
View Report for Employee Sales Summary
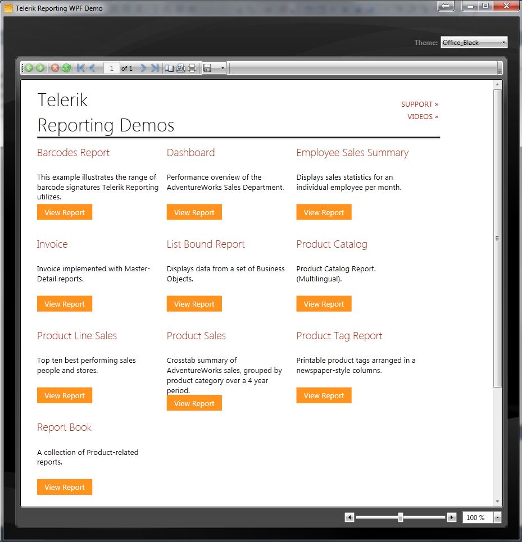(324, 212)
